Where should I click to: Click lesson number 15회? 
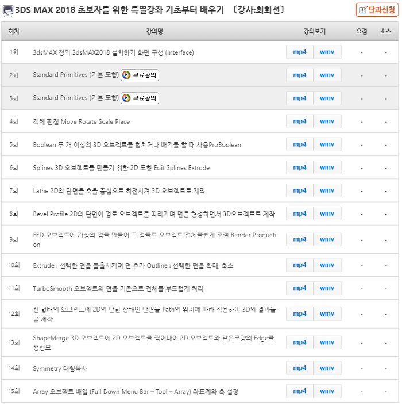(x=14, y=391)
